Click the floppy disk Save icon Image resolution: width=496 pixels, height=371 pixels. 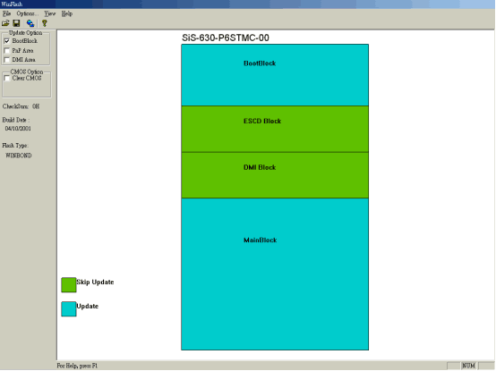(x=16, y=23)
